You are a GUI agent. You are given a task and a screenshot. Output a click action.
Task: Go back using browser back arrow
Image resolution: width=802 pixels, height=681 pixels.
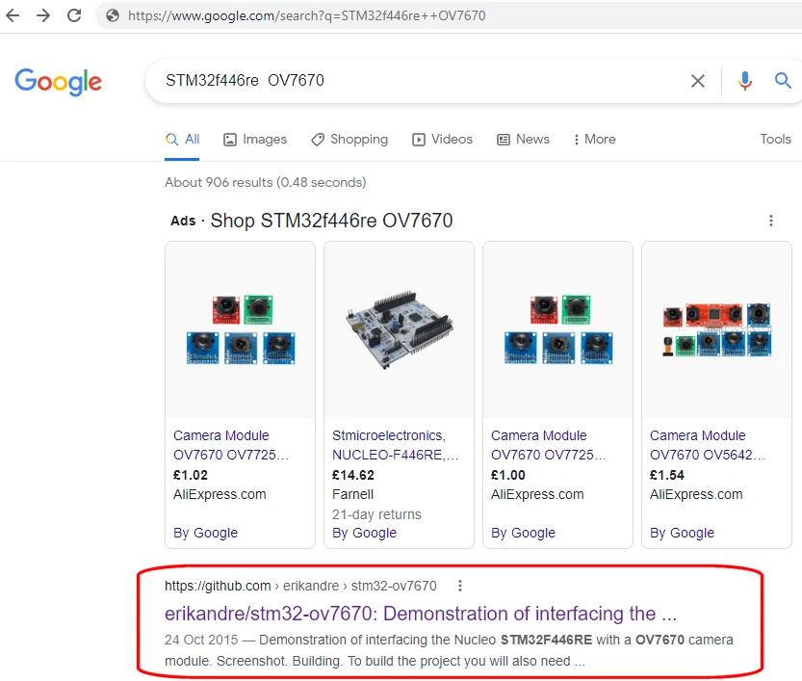click(x=13, y=15)
